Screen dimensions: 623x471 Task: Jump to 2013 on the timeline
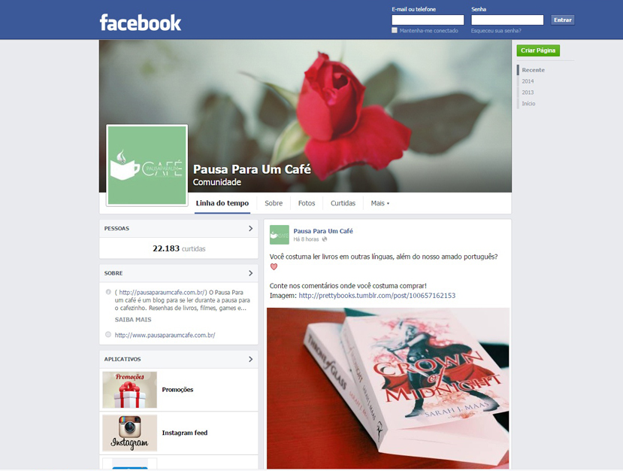pos(528,93)
